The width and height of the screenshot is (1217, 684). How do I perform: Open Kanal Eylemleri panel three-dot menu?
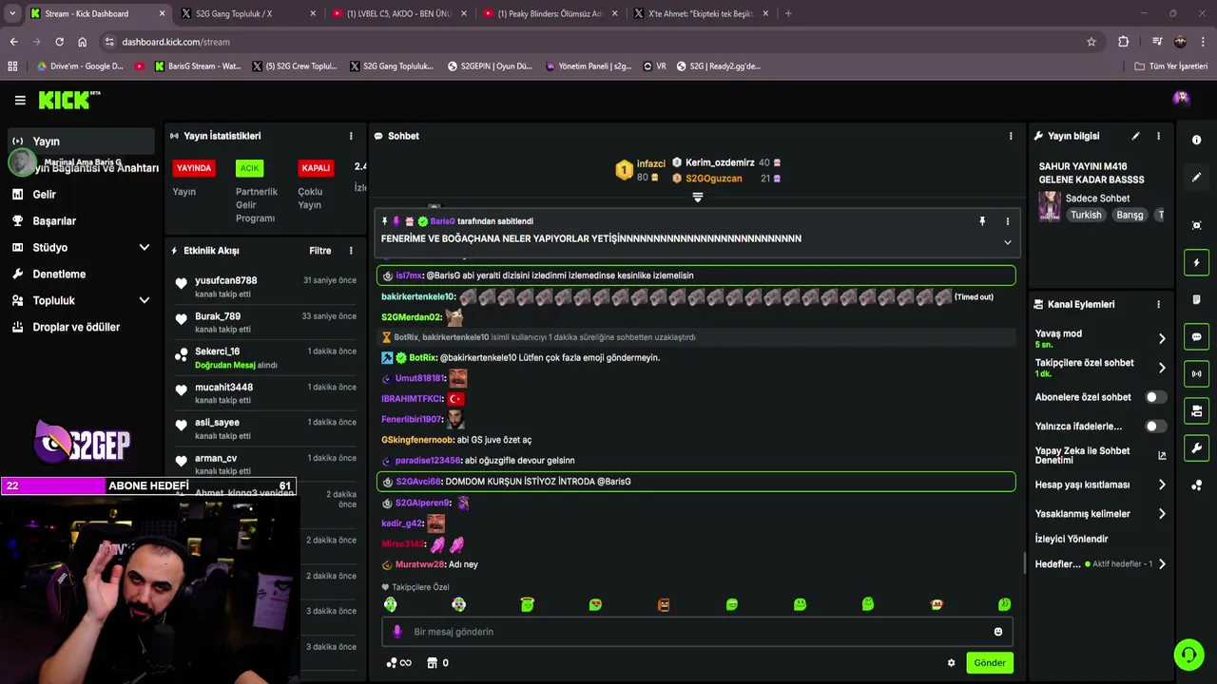[1158, 304]
